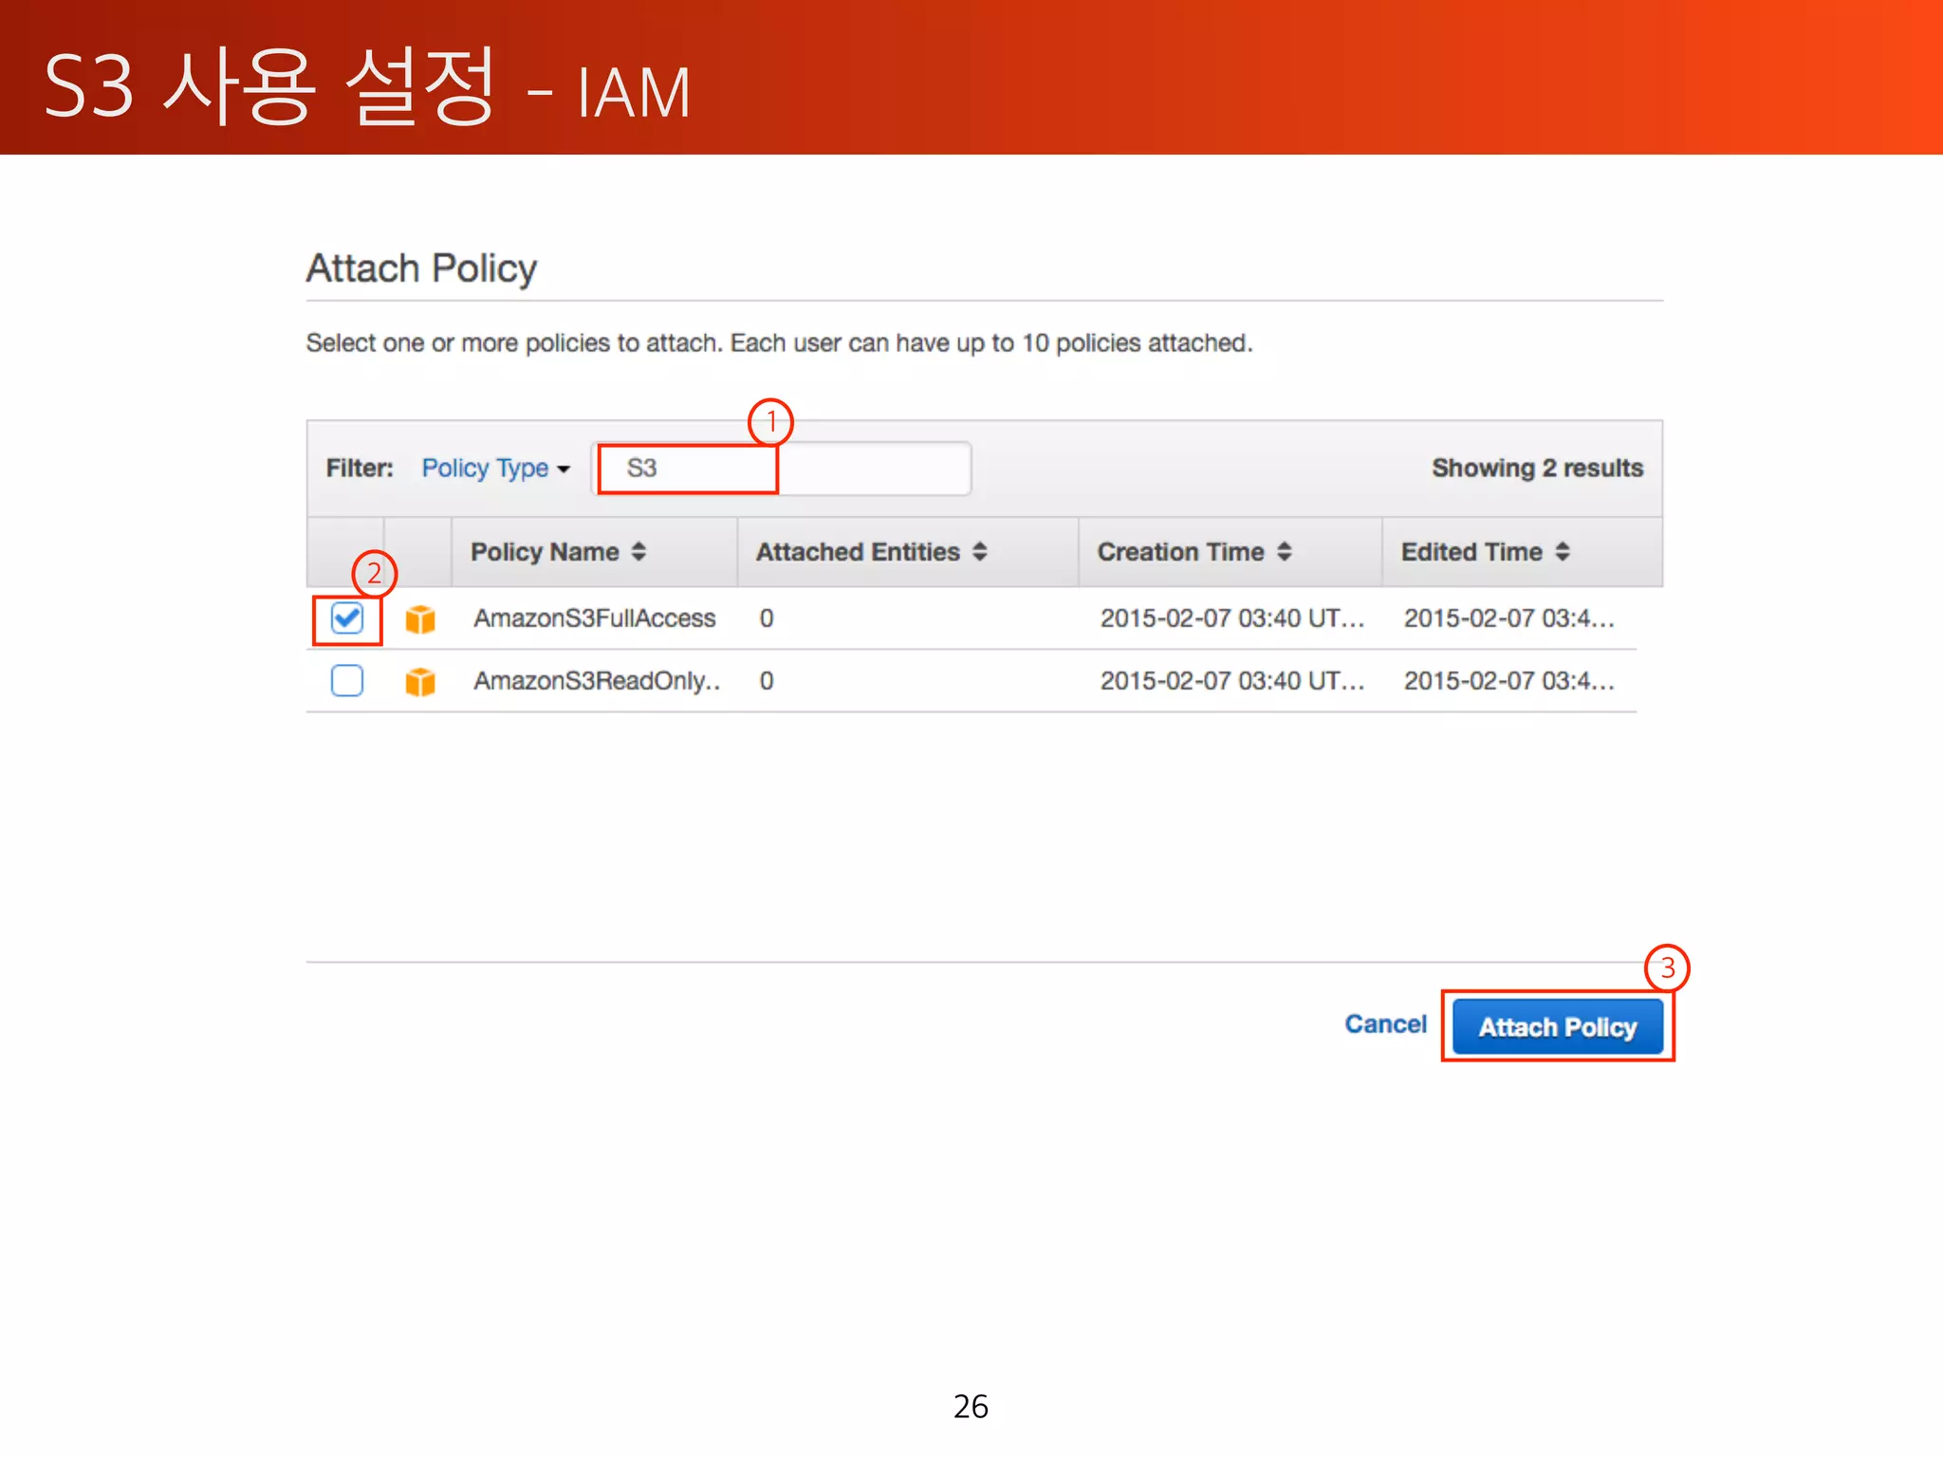Click the Attach Policy button
The width and height of the screenshot is (1943, 1457).
point(1558,1026)
